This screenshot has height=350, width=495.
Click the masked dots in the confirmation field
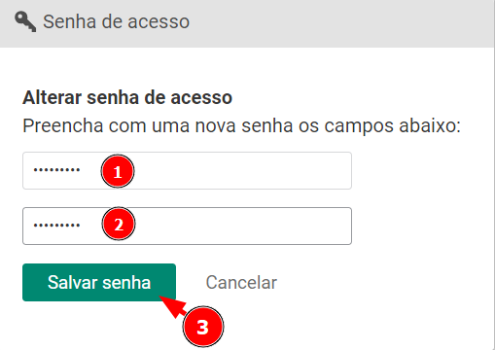pos(56,226)
